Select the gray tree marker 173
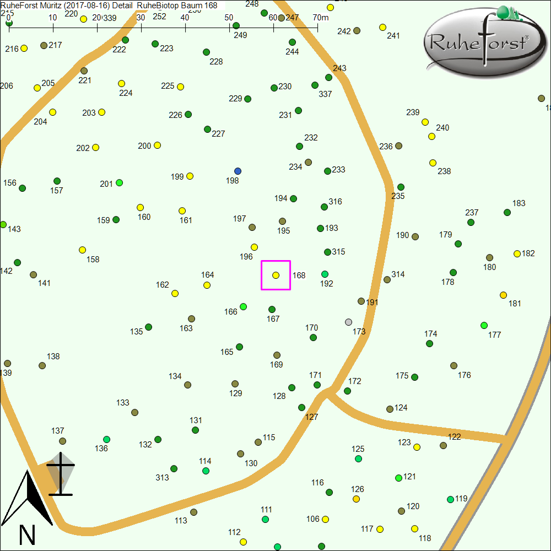 tap(348, 322)
